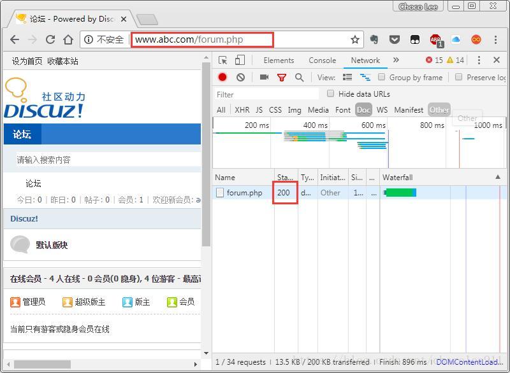Open the Evernote extension icon
The image size is (510, 373).
coord(374,39)
